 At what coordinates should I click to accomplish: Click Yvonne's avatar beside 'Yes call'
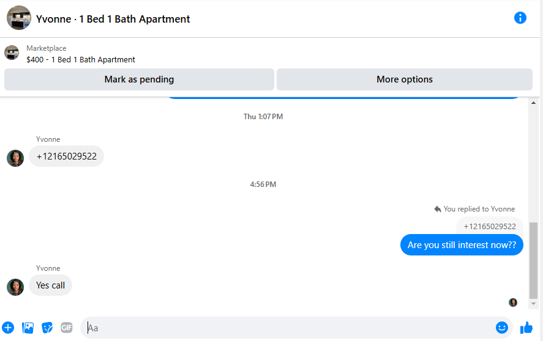click(x=15, y=287)
